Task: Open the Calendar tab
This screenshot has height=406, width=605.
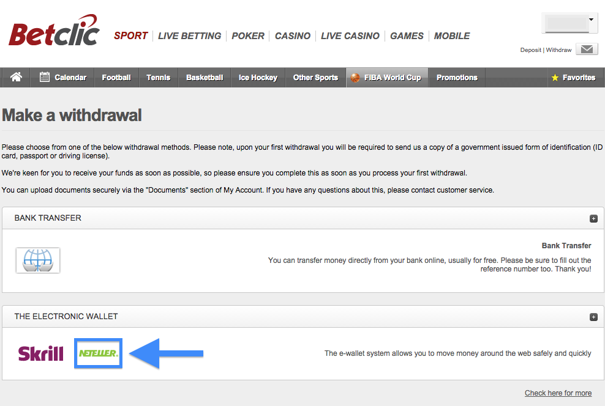Action: click(62, 78)
